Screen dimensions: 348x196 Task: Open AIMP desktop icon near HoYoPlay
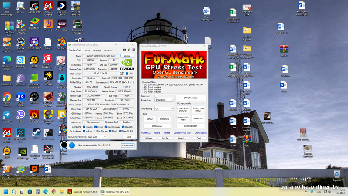tap(34, 61)
